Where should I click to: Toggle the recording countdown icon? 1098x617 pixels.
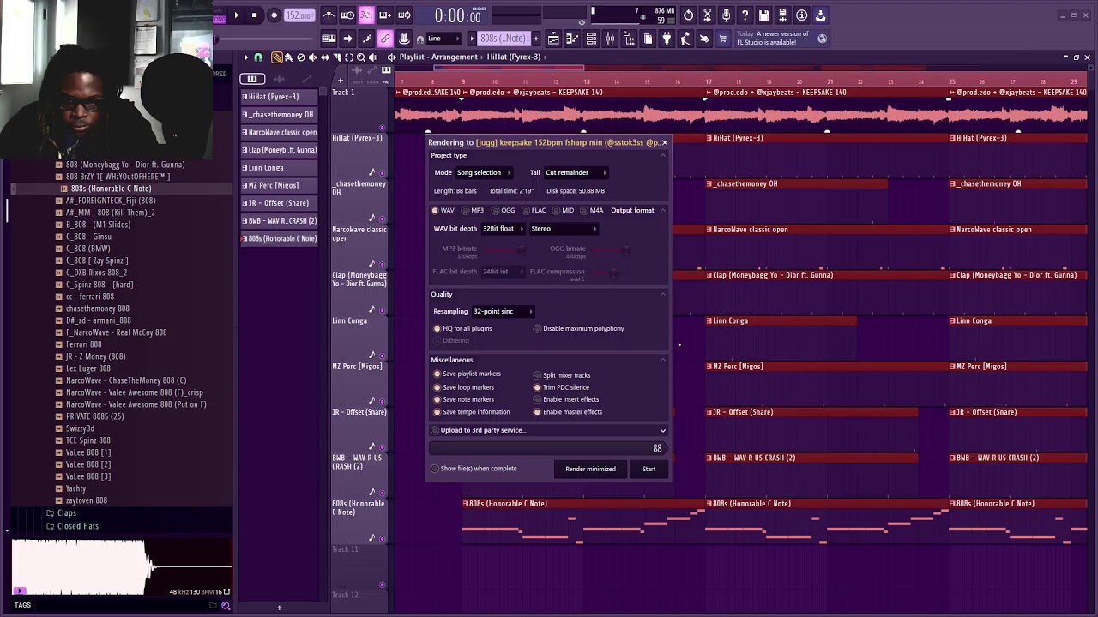pos(366,15)
